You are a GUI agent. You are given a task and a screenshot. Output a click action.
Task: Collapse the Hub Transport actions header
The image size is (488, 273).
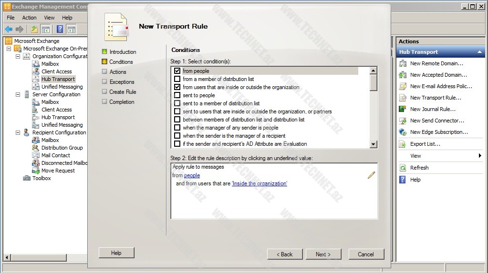(479, 52)
